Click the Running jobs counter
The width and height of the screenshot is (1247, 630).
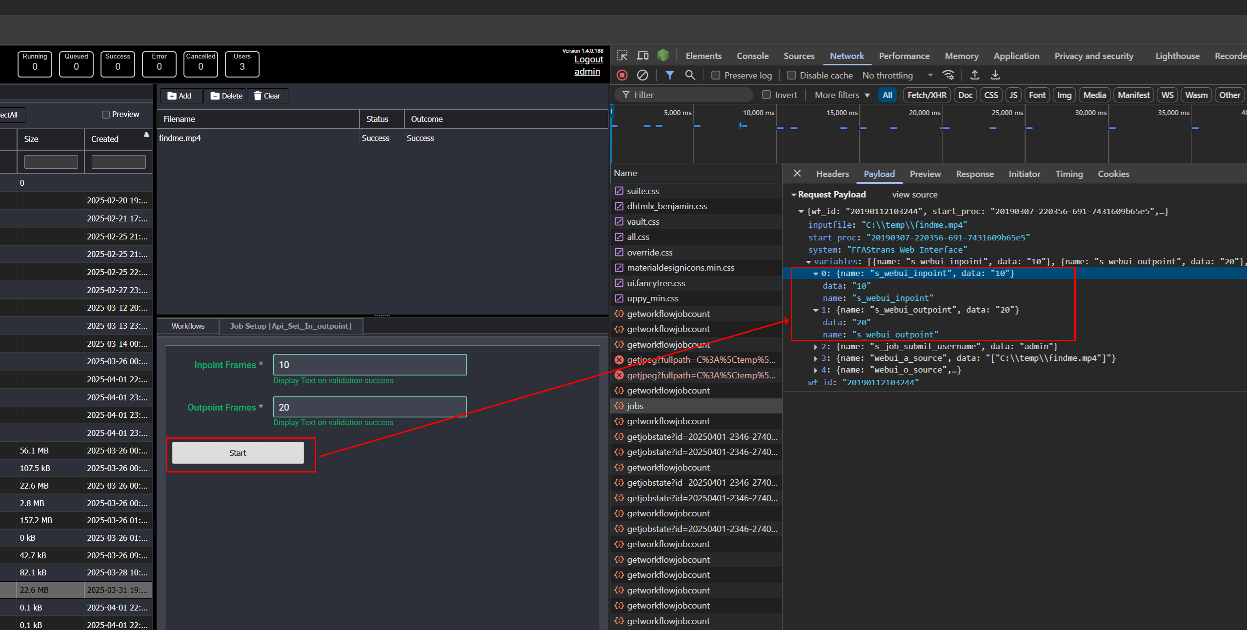coord(35,64)
